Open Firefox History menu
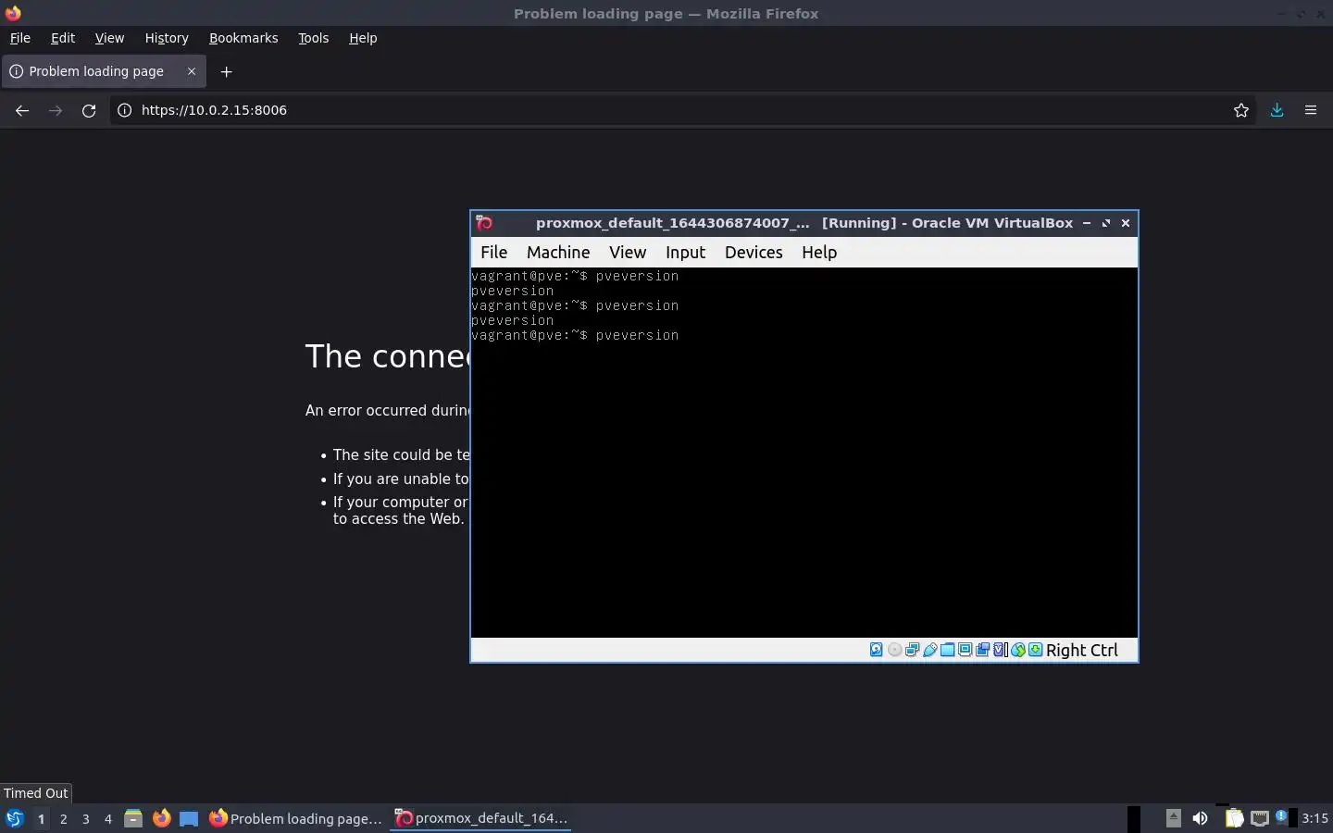Viewport: 1333px width, 833px height. click(x=167, y=38)
